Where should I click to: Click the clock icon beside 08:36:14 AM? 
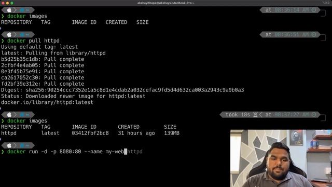click(314, 10)
